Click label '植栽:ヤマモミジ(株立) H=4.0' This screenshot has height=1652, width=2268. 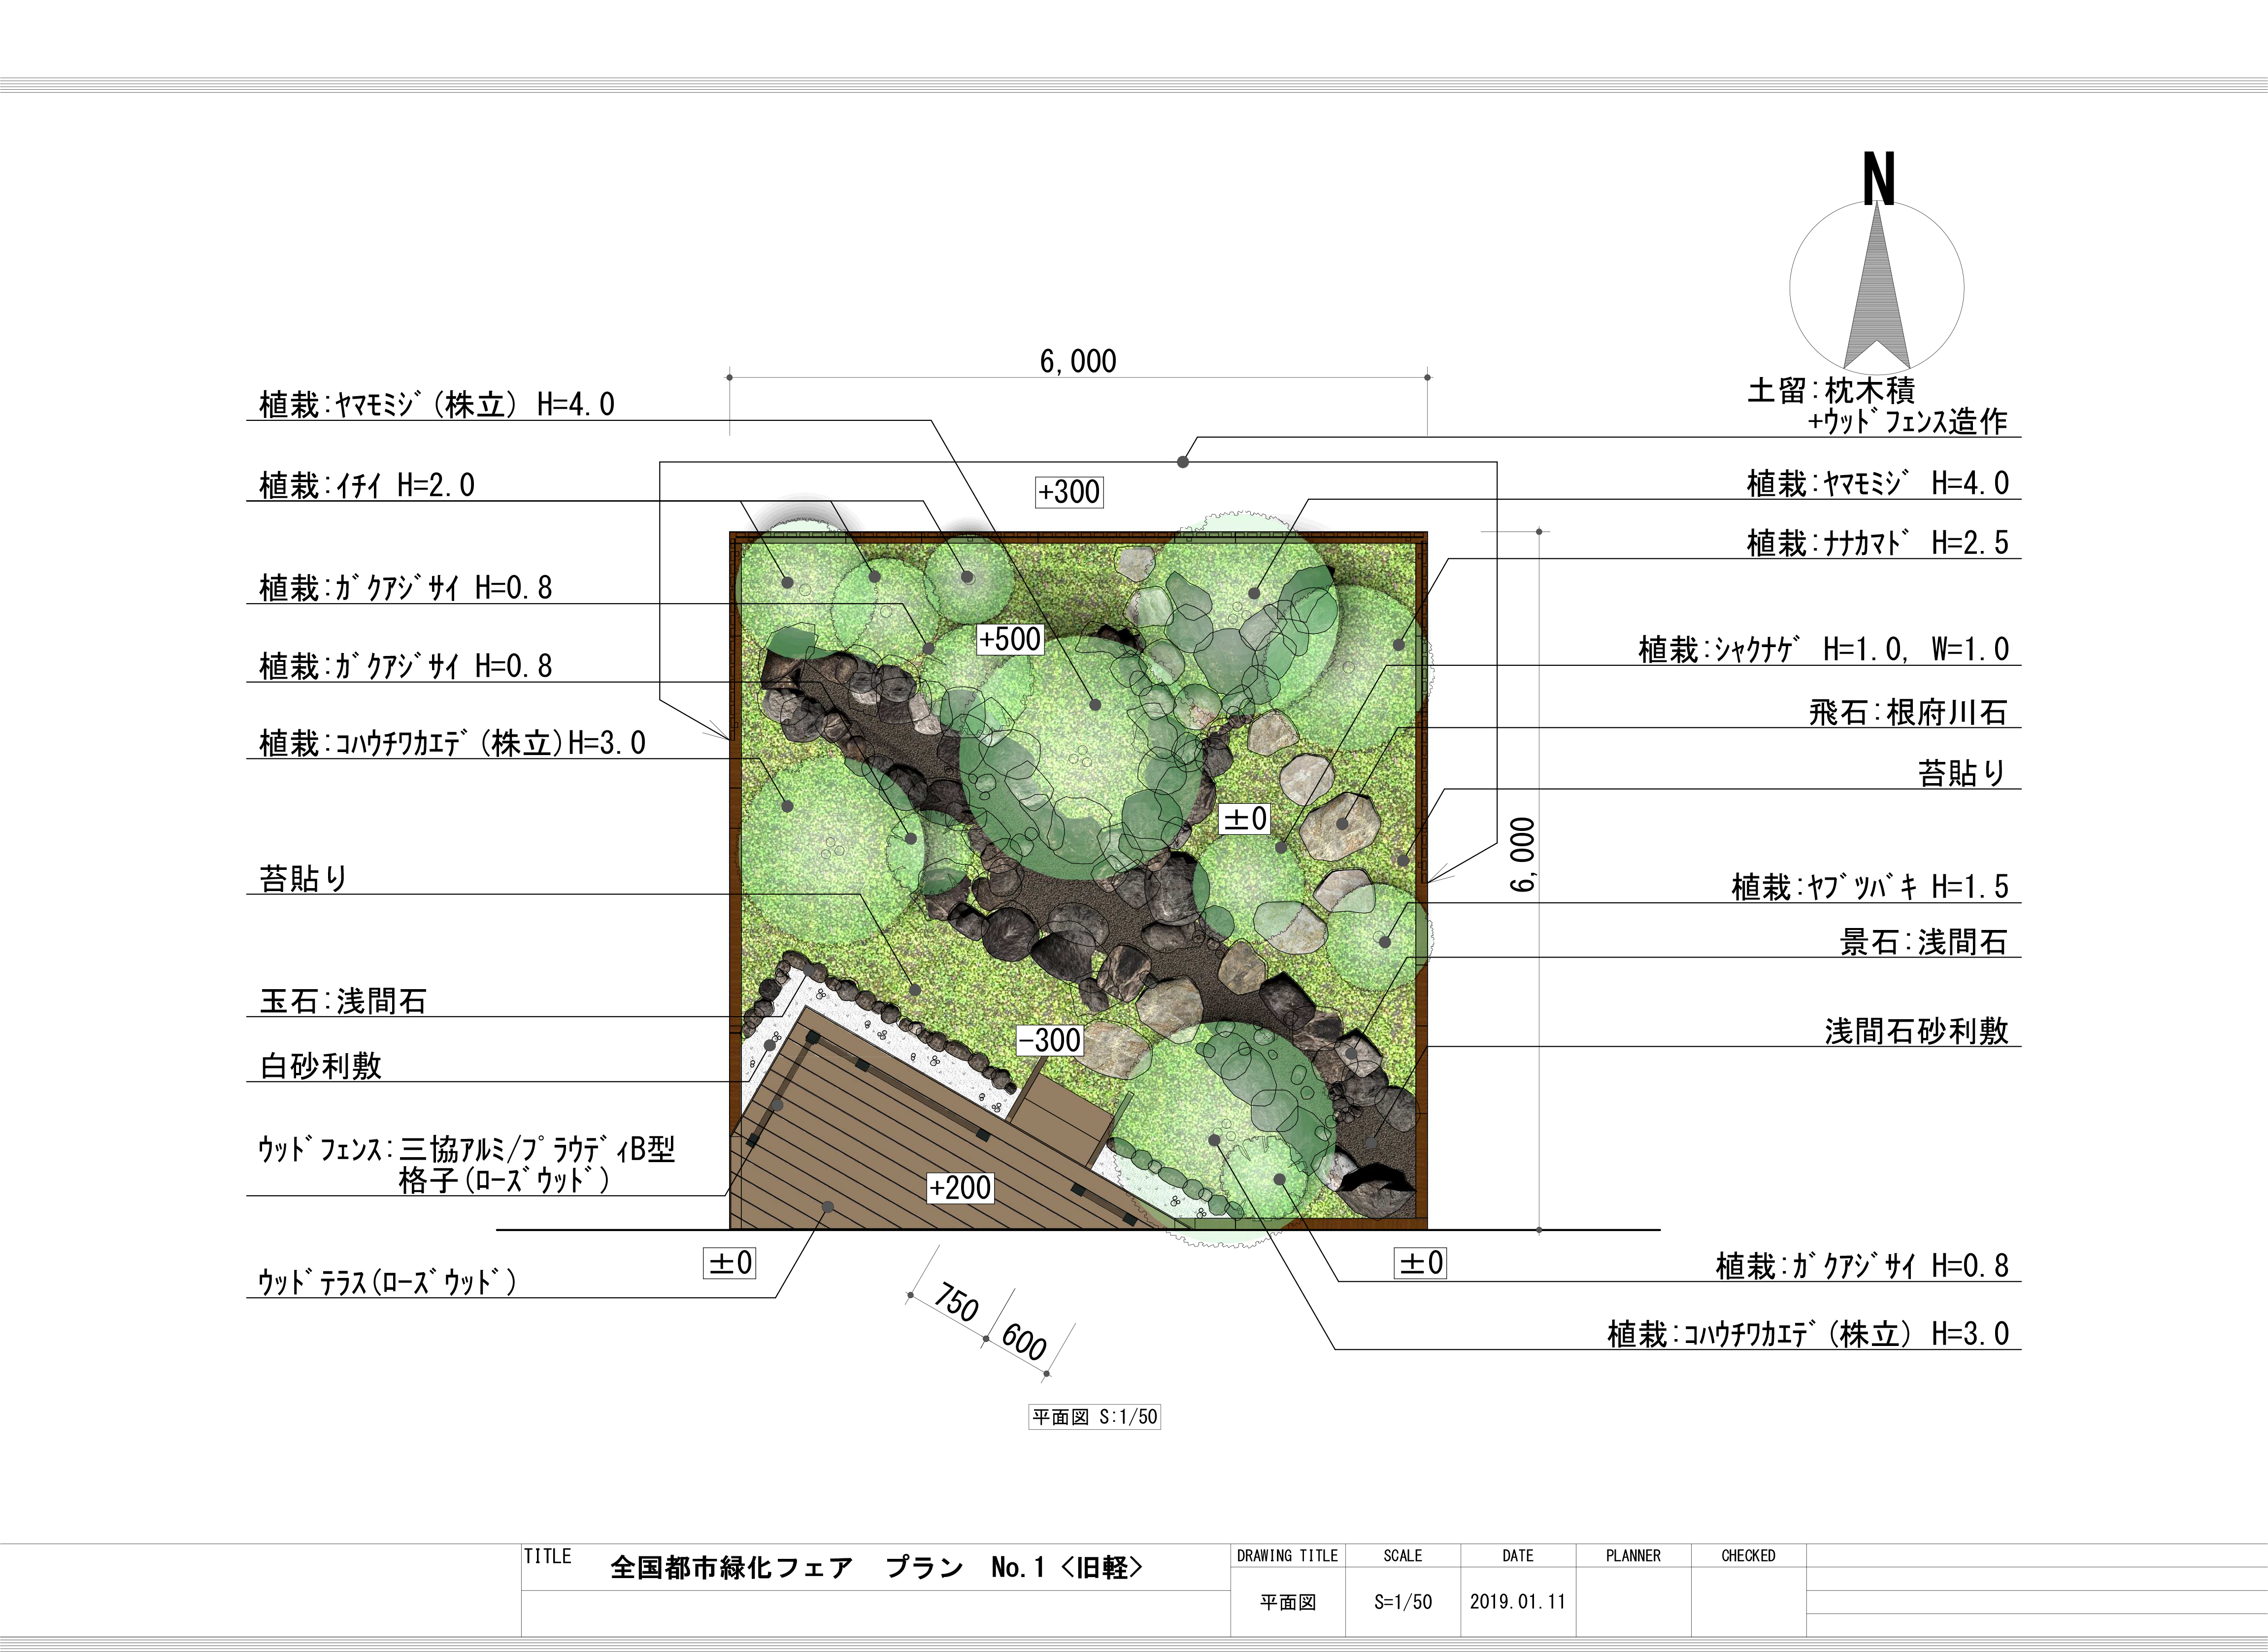coord(436,404)
